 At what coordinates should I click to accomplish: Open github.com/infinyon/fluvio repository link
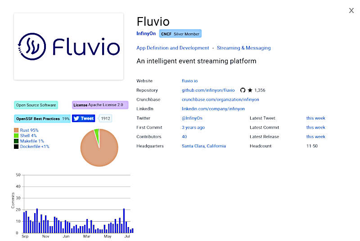pyautogui.click(x=208, y=90)
